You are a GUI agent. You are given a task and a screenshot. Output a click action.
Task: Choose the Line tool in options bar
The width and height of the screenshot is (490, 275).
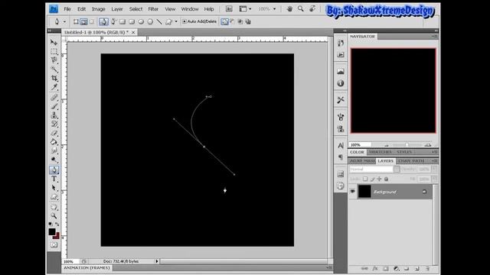[159, 21]
